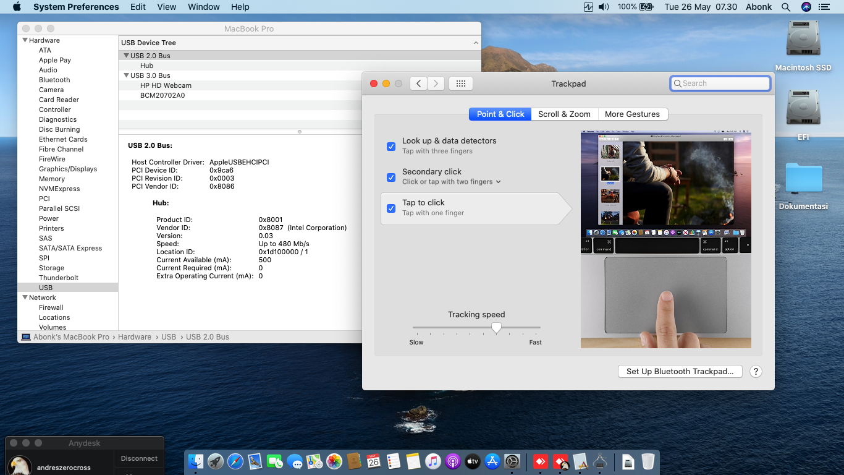Click the back arrow in Trackpad window
Image resolution: width=844 pixels, height=475 pixels.
[418, 83]
